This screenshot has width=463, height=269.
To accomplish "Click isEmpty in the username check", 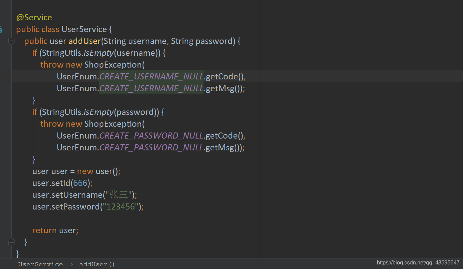I will pos(99,53).
